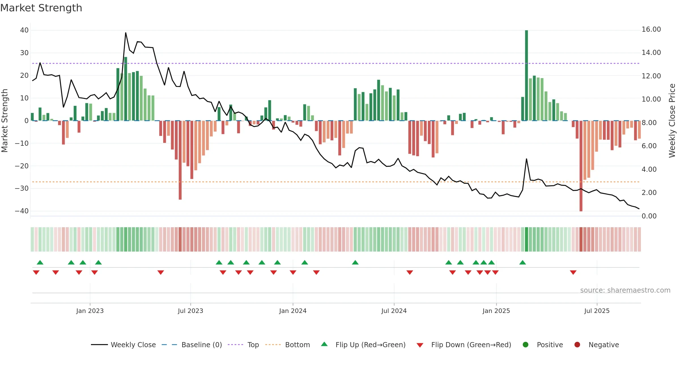Click the Weekly Close Price axis title
The width and height of the screenshot is (680, 382).
click(672, 121)
